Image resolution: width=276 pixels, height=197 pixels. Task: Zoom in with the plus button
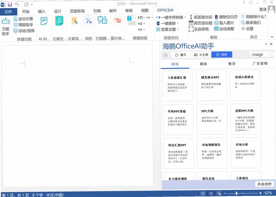pyautogui.click(x=260, y=193)
